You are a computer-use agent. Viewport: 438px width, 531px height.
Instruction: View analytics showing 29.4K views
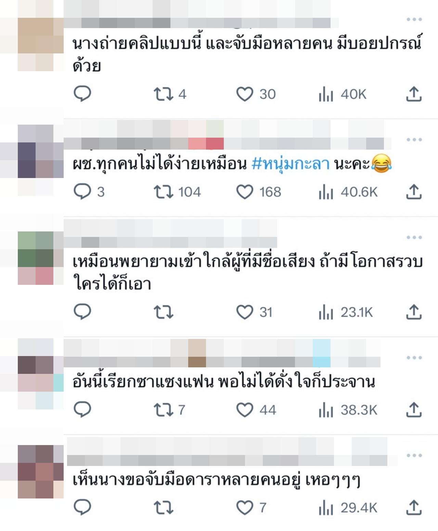coord(348,508)
